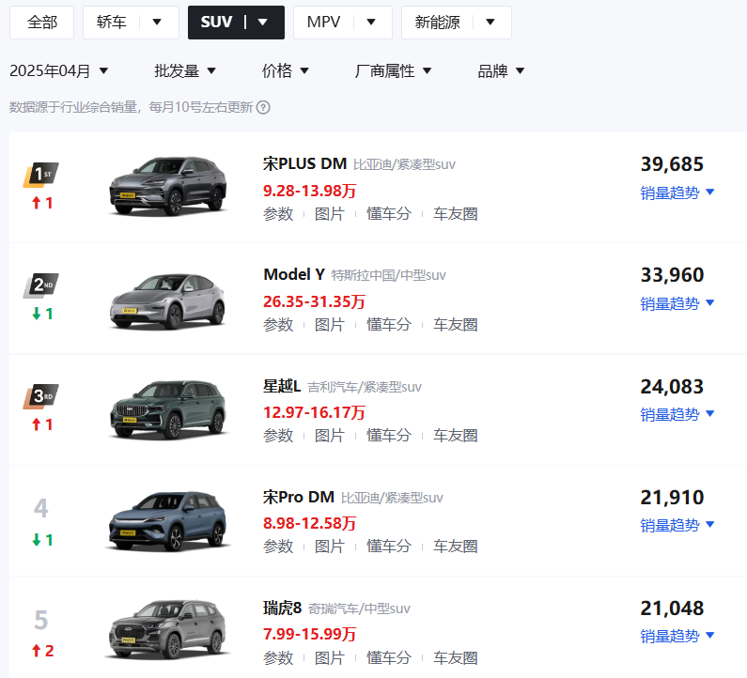Open the Model Y car image
This screenshot has height=678, width=747.
tap(167, 300)
